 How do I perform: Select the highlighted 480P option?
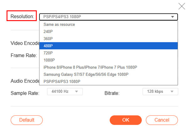click(x=48, y=46)
